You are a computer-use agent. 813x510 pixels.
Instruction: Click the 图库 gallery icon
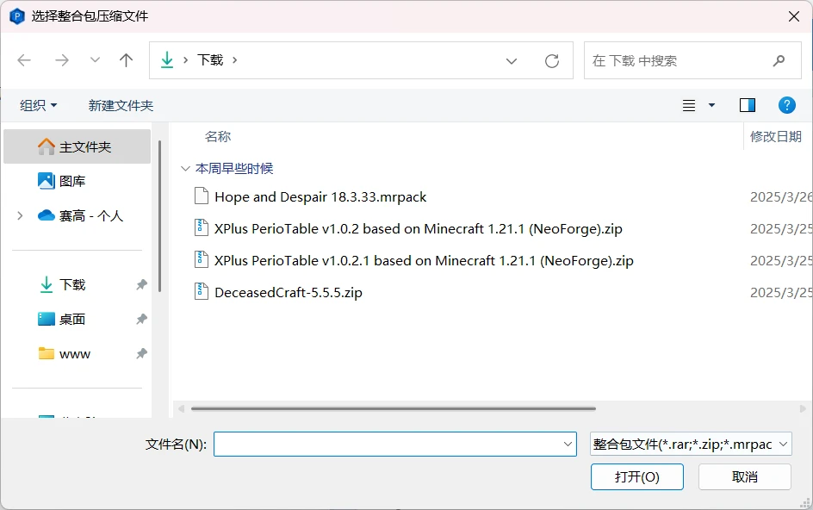pyautogui.click(x=47, y=181)
